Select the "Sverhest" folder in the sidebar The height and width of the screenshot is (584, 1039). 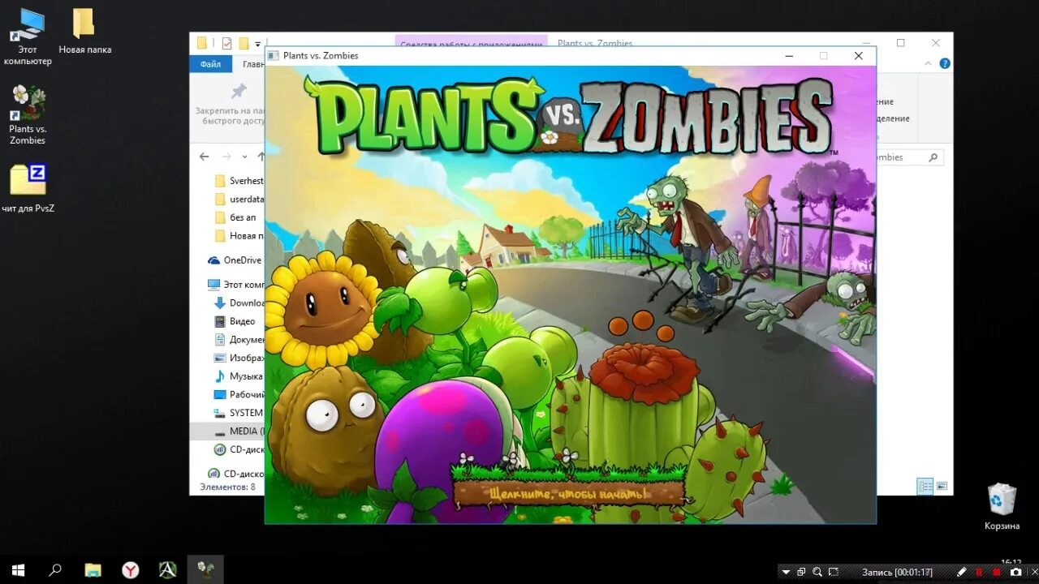click(x=239, y=181)
